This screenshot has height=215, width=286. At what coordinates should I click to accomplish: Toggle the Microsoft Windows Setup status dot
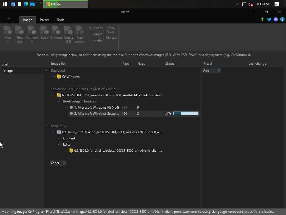coord(71,114)
